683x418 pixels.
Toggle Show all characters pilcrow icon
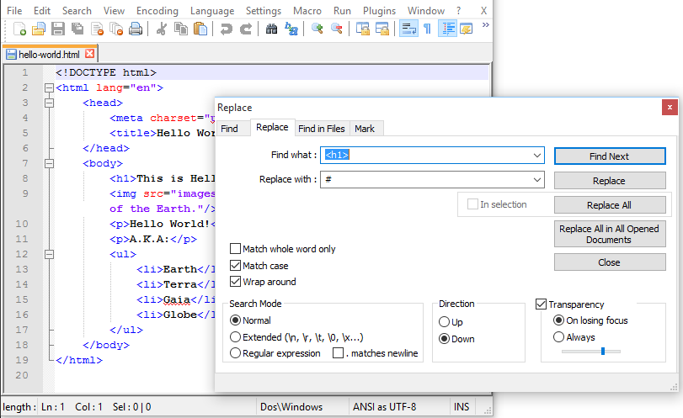coord(427,29)
